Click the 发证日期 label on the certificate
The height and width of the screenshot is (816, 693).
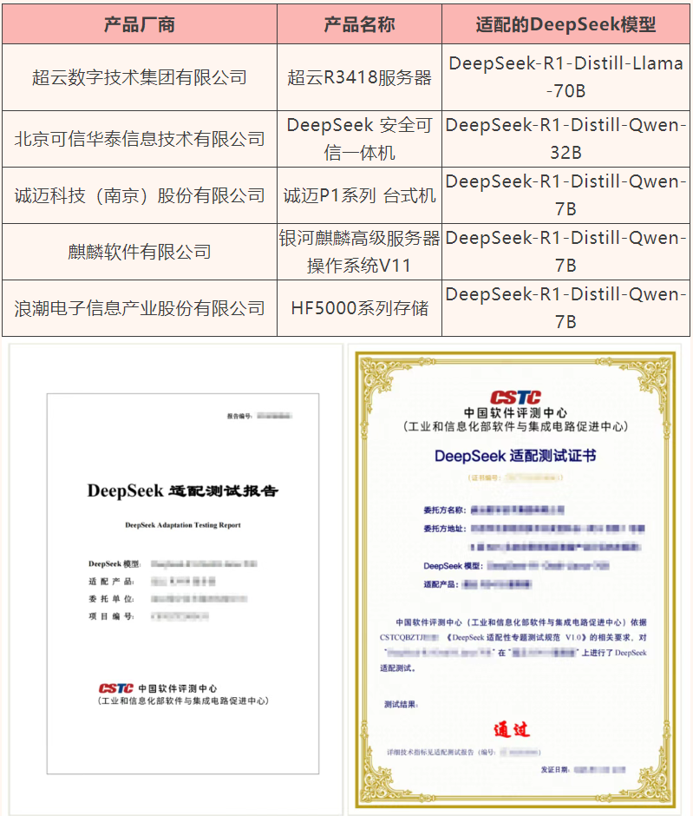coord(555,770)
